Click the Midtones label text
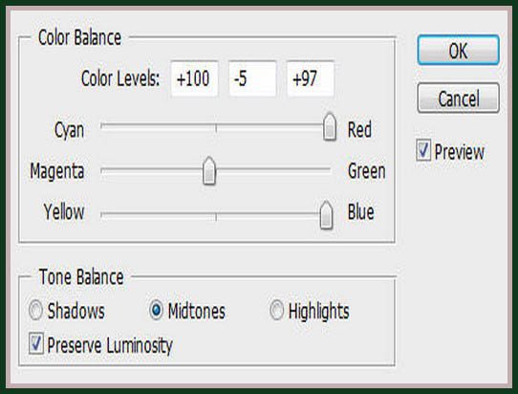The height and width of the screenshot is (394, 518). click(197, 311)
